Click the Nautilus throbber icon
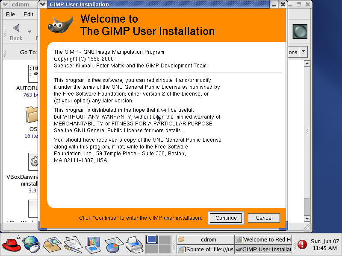The image size is (342, 256). 300,32
